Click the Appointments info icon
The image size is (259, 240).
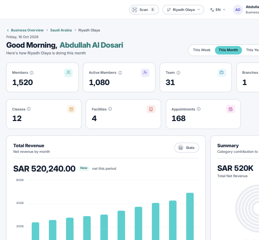point(199,109)
